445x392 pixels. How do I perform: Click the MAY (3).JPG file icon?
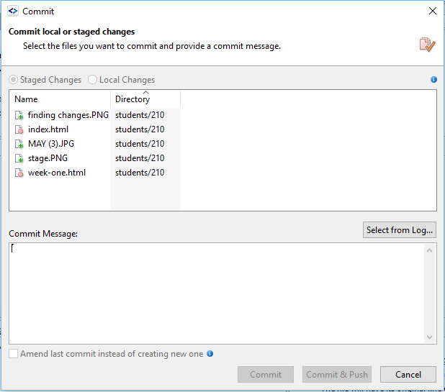[19, 144]
